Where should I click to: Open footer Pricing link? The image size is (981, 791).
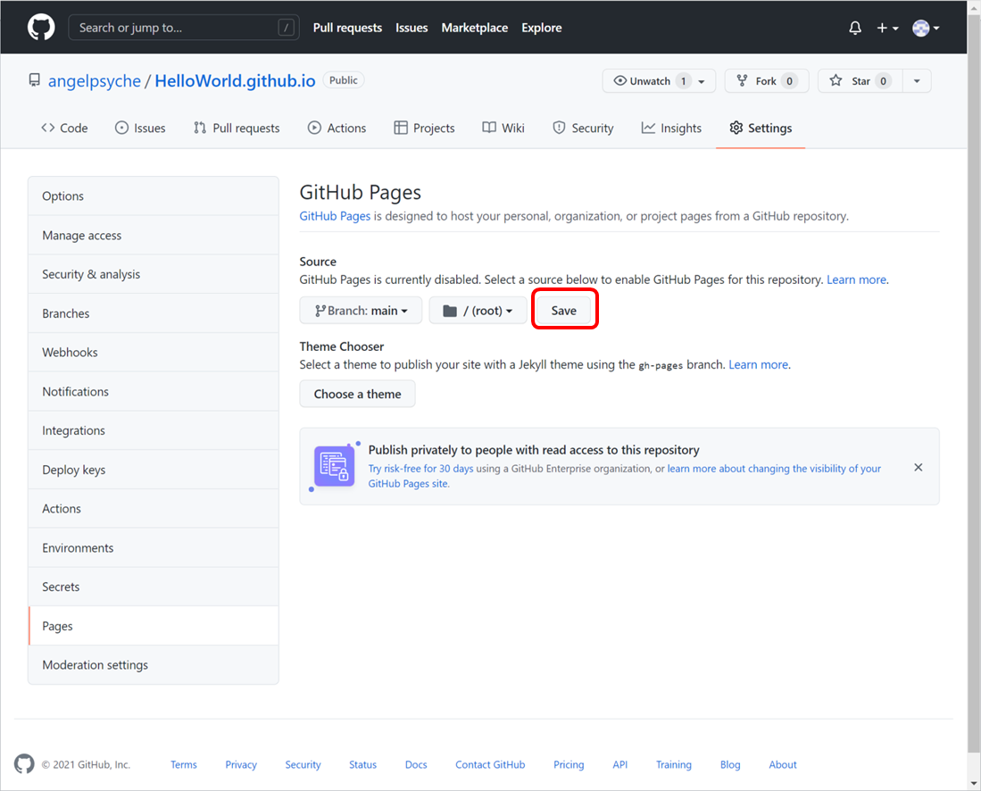point(569,765)
